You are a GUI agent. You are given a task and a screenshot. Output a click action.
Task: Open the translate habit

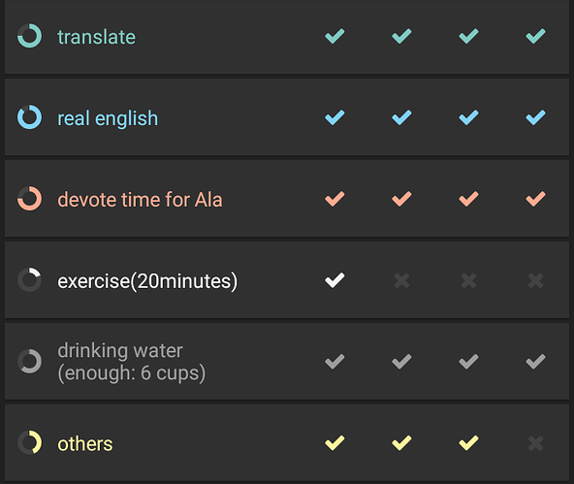pos(97,37)
